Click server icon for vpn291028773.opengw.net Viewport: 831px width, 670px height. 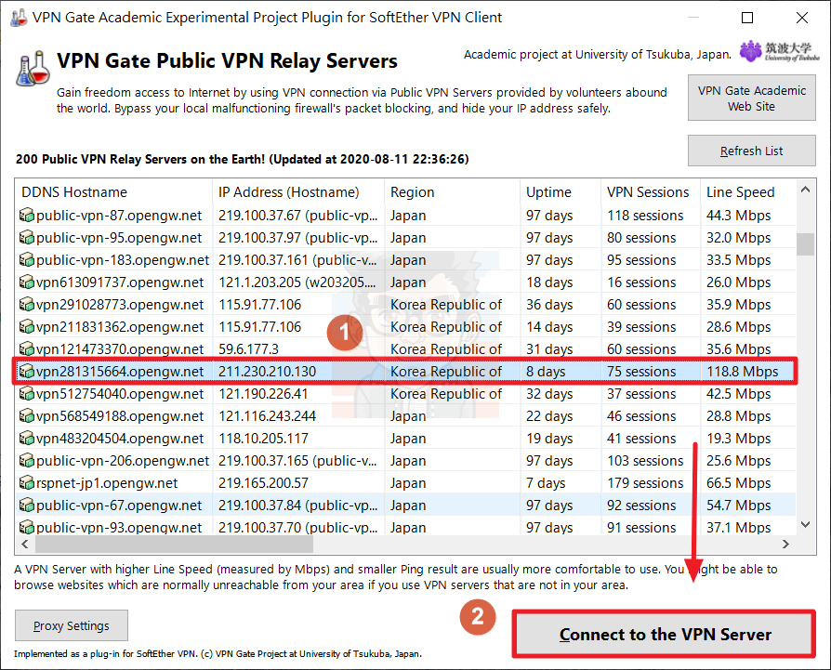27,305
